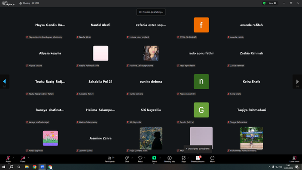The width and height of the screenshot is (302, 170).
Task: Select Muhammad Hamdan Haerul photo tile
Action: point(252,138)
